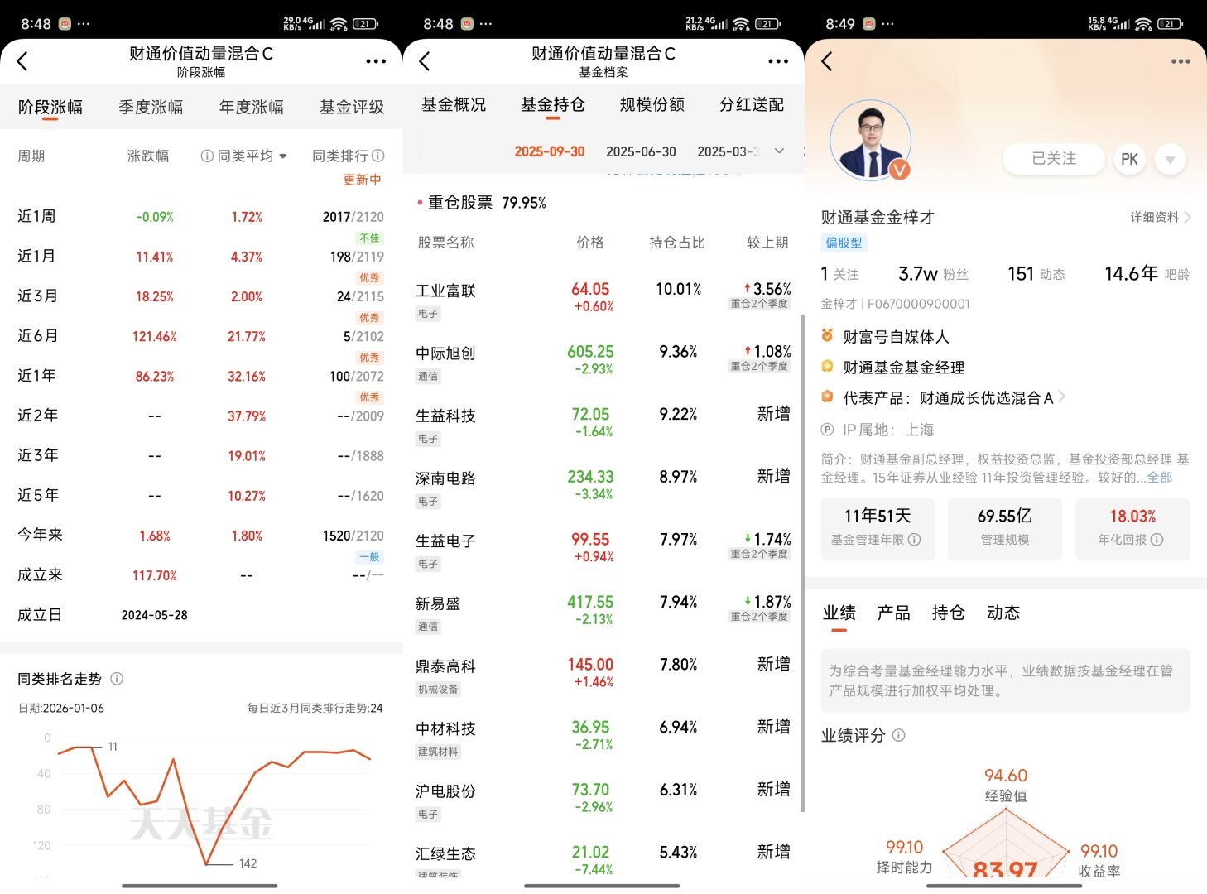Open the 生益科技 stock row

tap(603, 425)
